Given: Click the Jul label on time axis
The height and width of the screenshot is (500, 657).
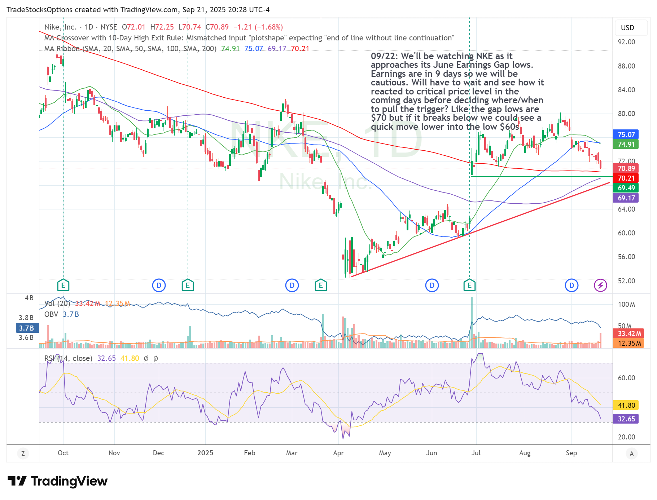Looking at the screenshot, I should coord(476,453).
